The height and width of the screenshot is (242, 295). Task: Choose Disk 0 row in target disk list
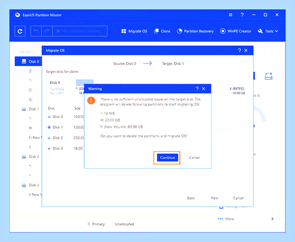coord(65,116)
